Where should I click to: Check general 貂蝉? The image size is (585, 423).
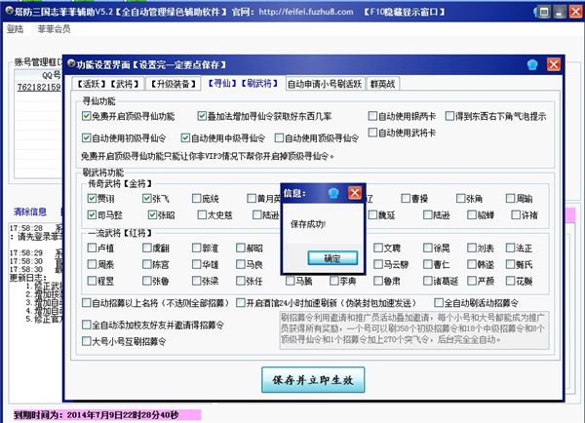(472, 214)
